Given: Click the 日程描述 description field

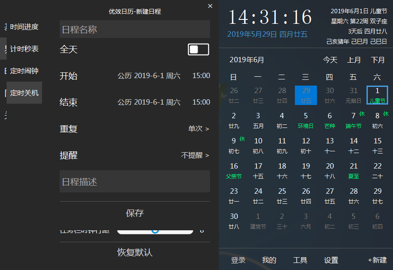Looking at the screenshot, I should (134, 181).
